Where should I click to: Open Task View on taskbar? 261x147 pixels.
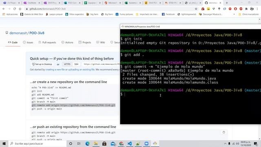(79, 143)
